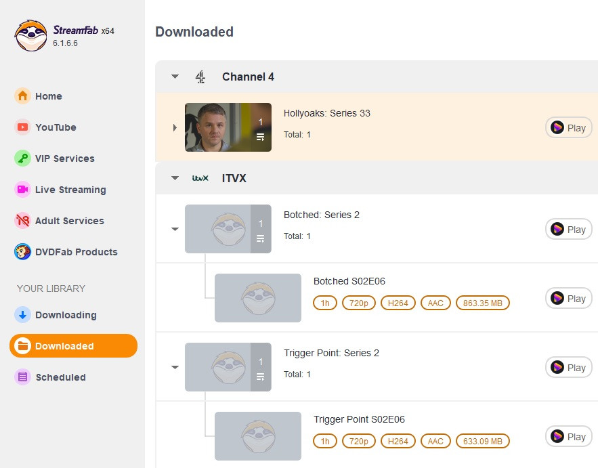Play Botched: Series 2
The image size is (598, 468).
[x=569, y=229]
